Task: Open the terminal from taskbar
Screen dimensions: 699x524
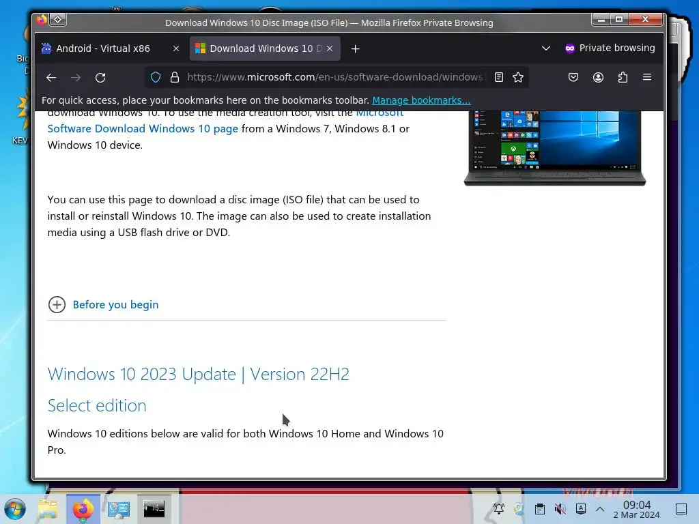Action: [x=154, y=509]
